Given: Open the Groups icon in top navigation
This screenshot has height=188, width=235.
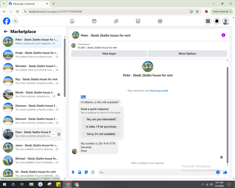Looking at the screenshot, I should 160,21.
